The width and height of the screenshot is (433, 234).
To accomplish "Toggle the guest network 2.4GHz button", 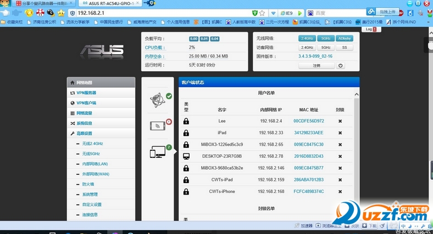I will point(307,48).
